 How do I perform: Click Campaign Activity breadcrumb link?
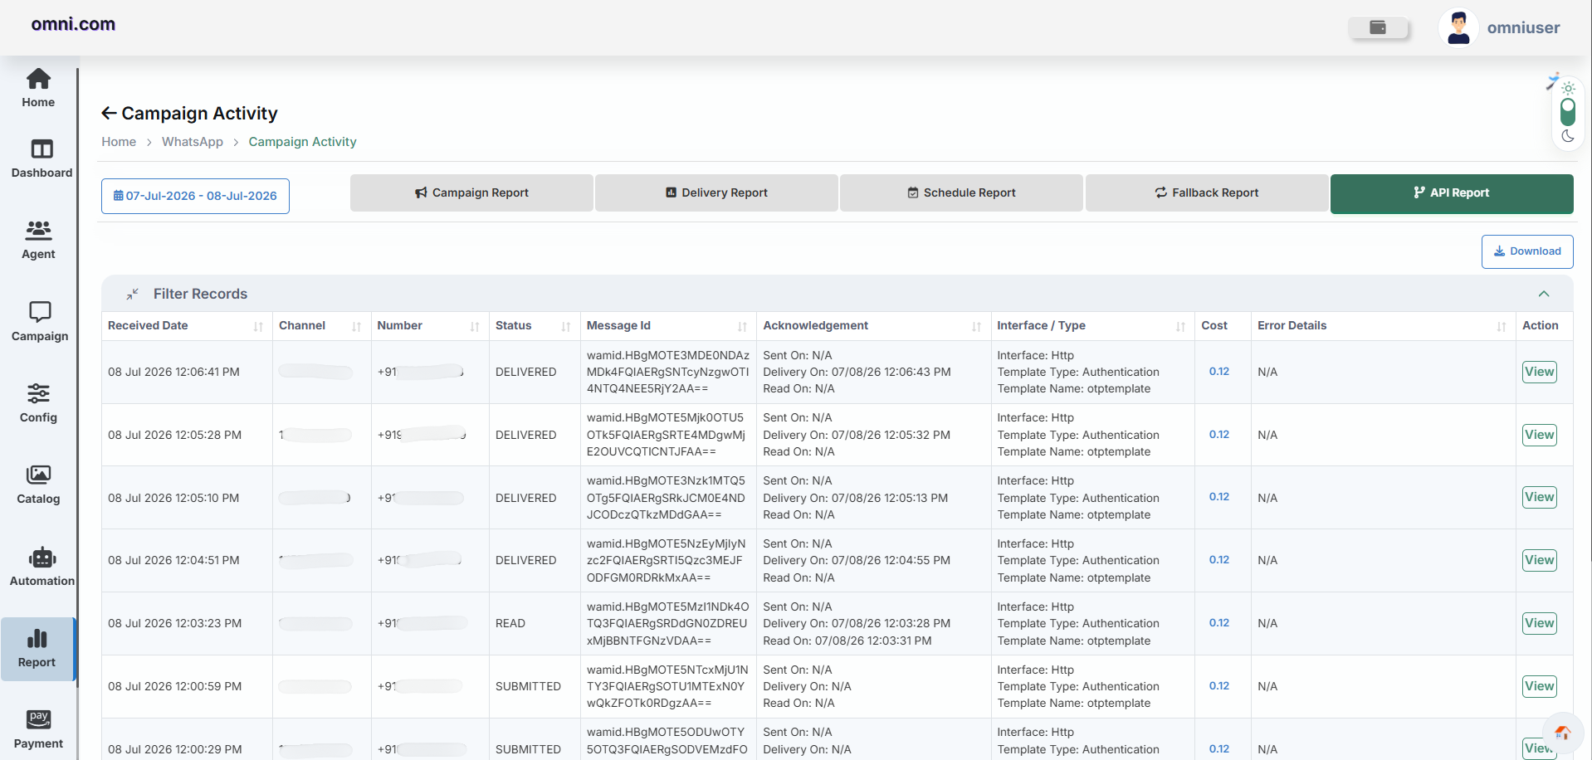(x=302, y=142)
